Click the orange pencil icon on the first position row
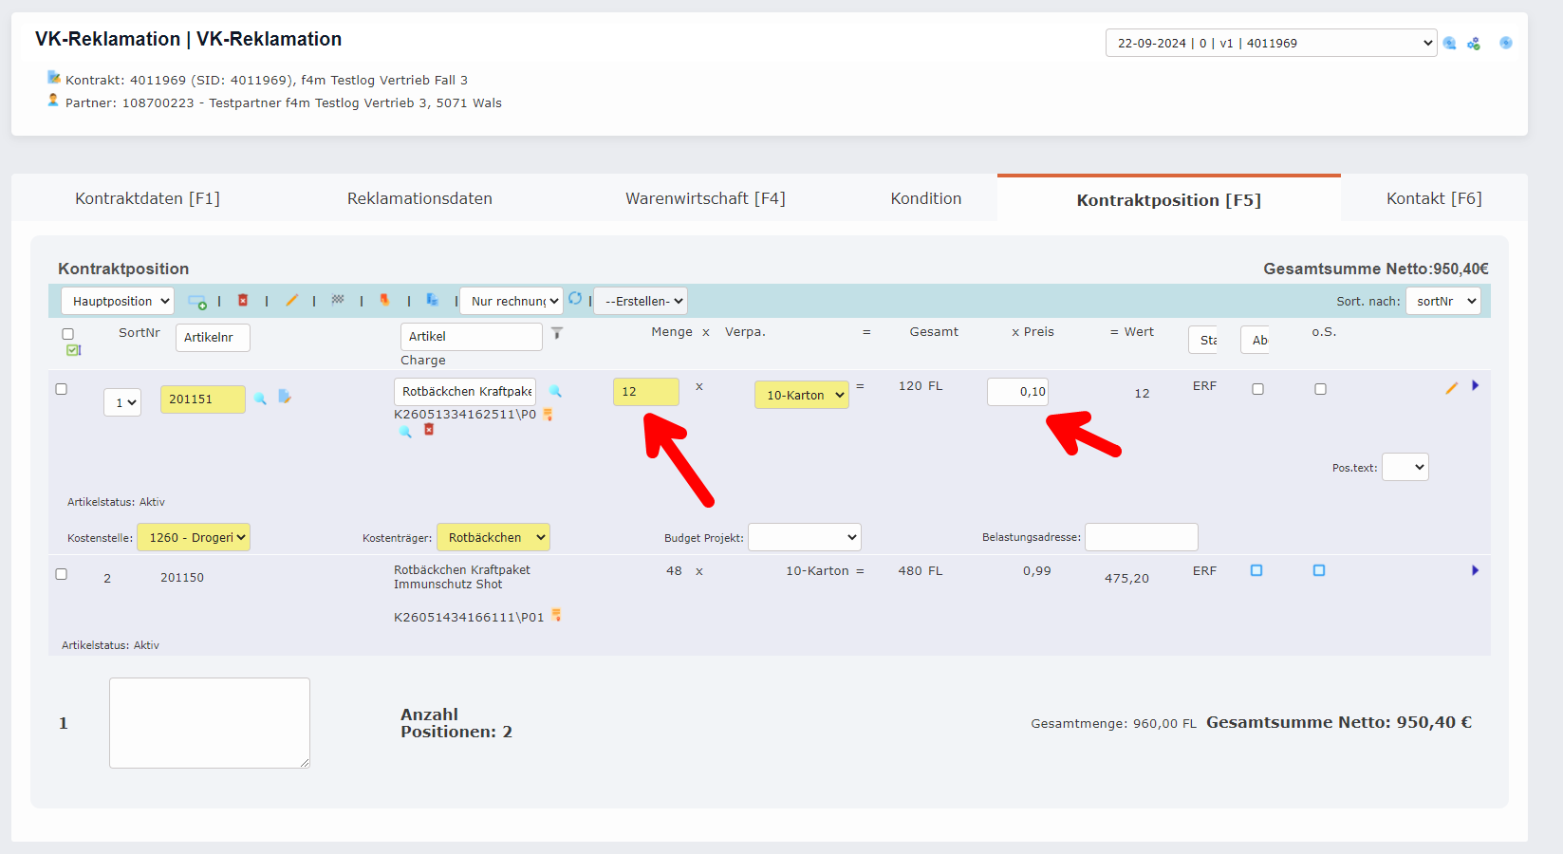This screenshot has width=1563, height=854. tap(1451, 387)
